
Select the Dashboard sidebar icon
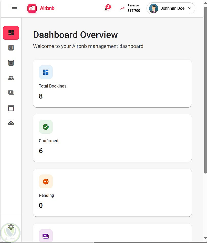(x=11, y=33)
